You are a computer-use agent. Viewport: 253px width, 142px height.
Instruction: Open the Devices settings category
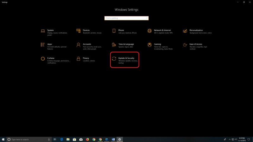89,31
